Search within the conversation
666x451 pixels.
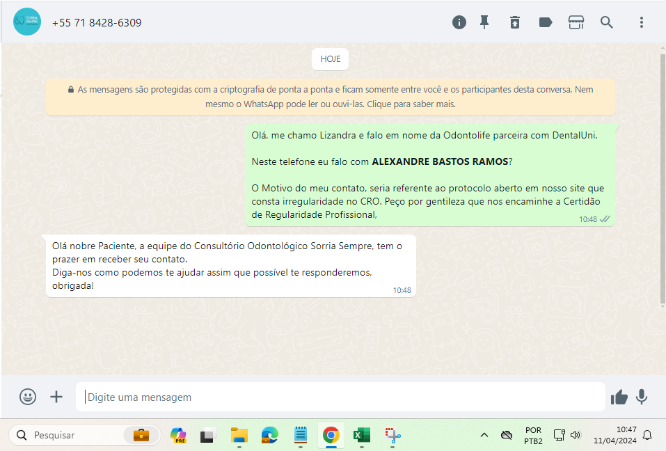click(x=607, y=22)
